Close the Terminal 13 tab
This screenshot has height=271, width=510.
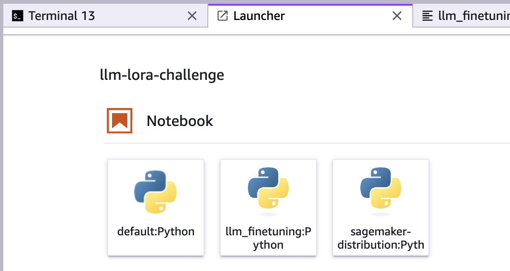tap(192, 16)
